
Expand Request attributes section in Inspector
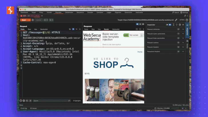[x=183, y=29]
